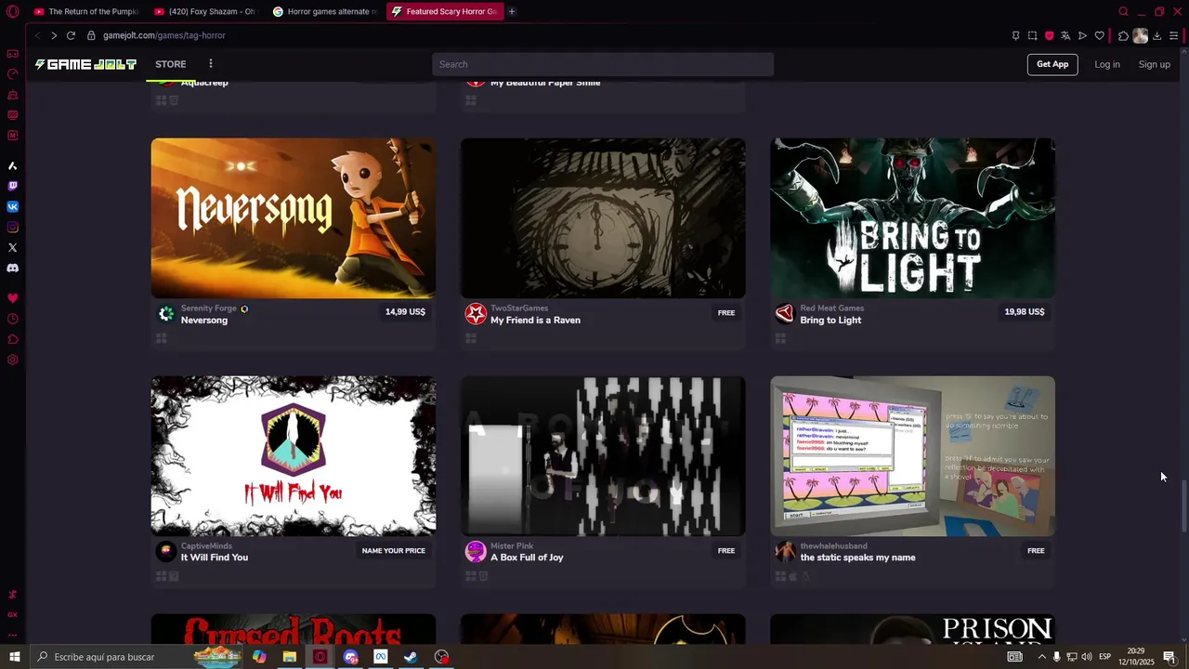Click the Sign up link

(1155, 64)
